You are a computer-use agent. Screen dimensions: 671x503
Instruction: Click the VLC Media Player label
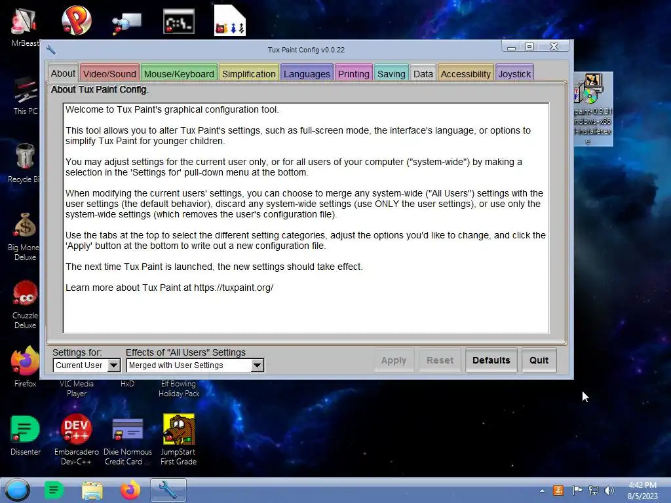[x=77, y=388]
